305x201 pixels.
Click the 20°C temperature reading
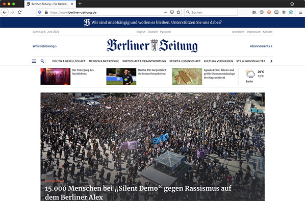coord(261,72)
